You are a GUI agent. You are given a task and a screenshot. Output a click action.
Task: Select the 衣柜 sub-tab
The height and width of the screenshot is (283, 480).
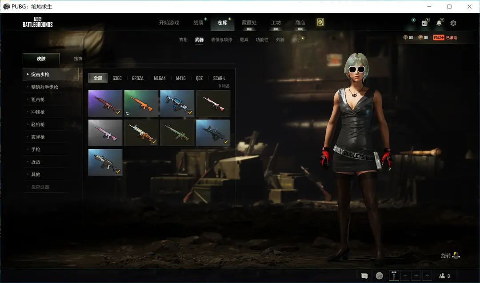tap(184, 40)
